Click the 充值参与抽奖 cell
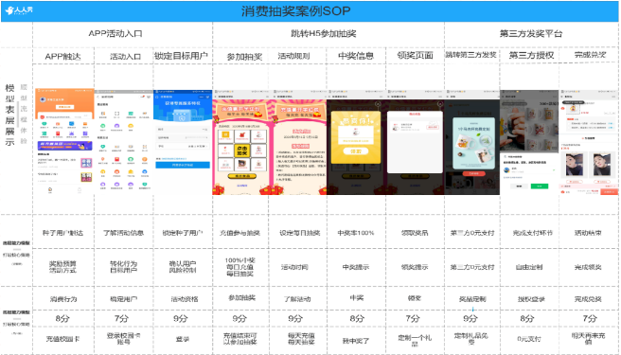 pos(240,233)
